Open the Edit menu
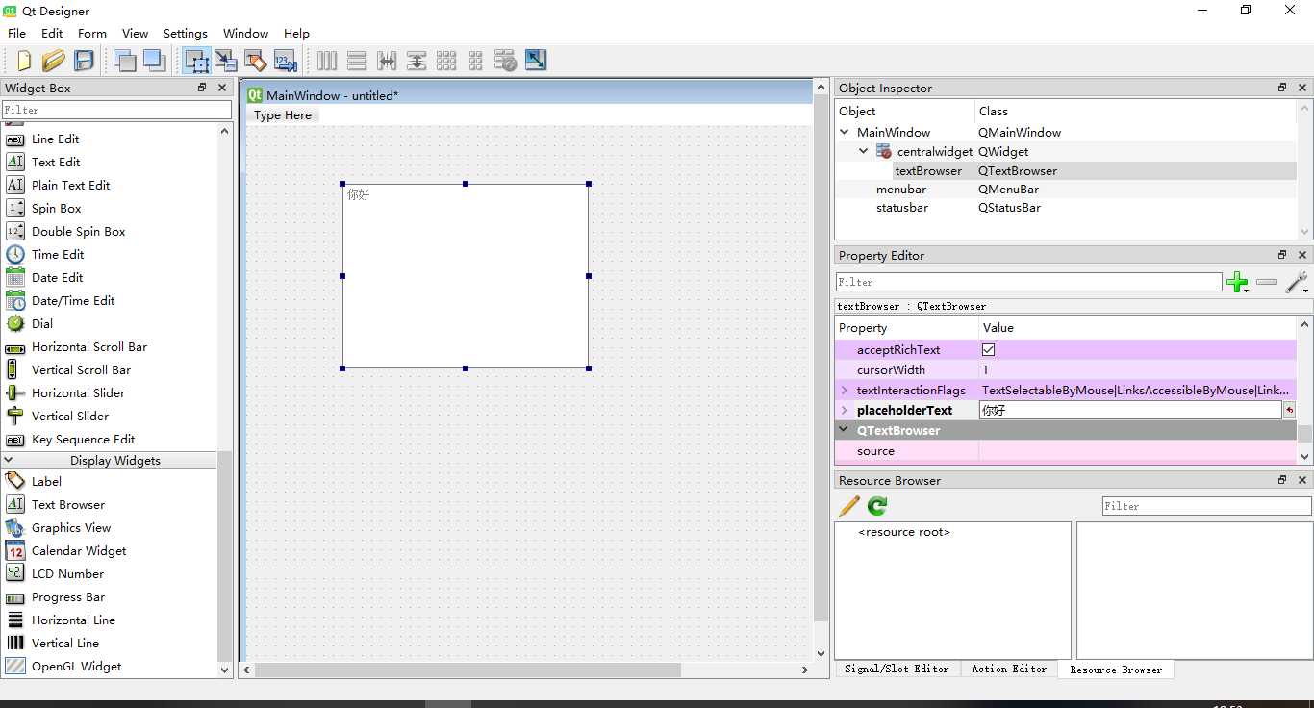1314x708 pixels. point(52,33)
